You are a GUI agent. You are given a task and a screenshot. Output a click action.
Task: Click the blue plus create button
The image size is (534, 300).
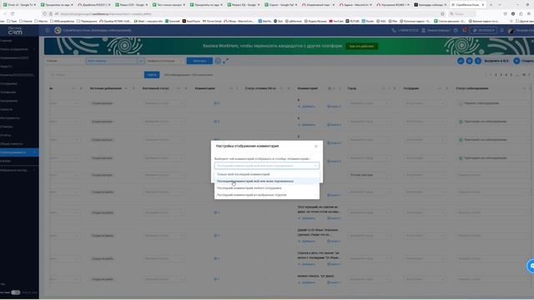point(516,61)
